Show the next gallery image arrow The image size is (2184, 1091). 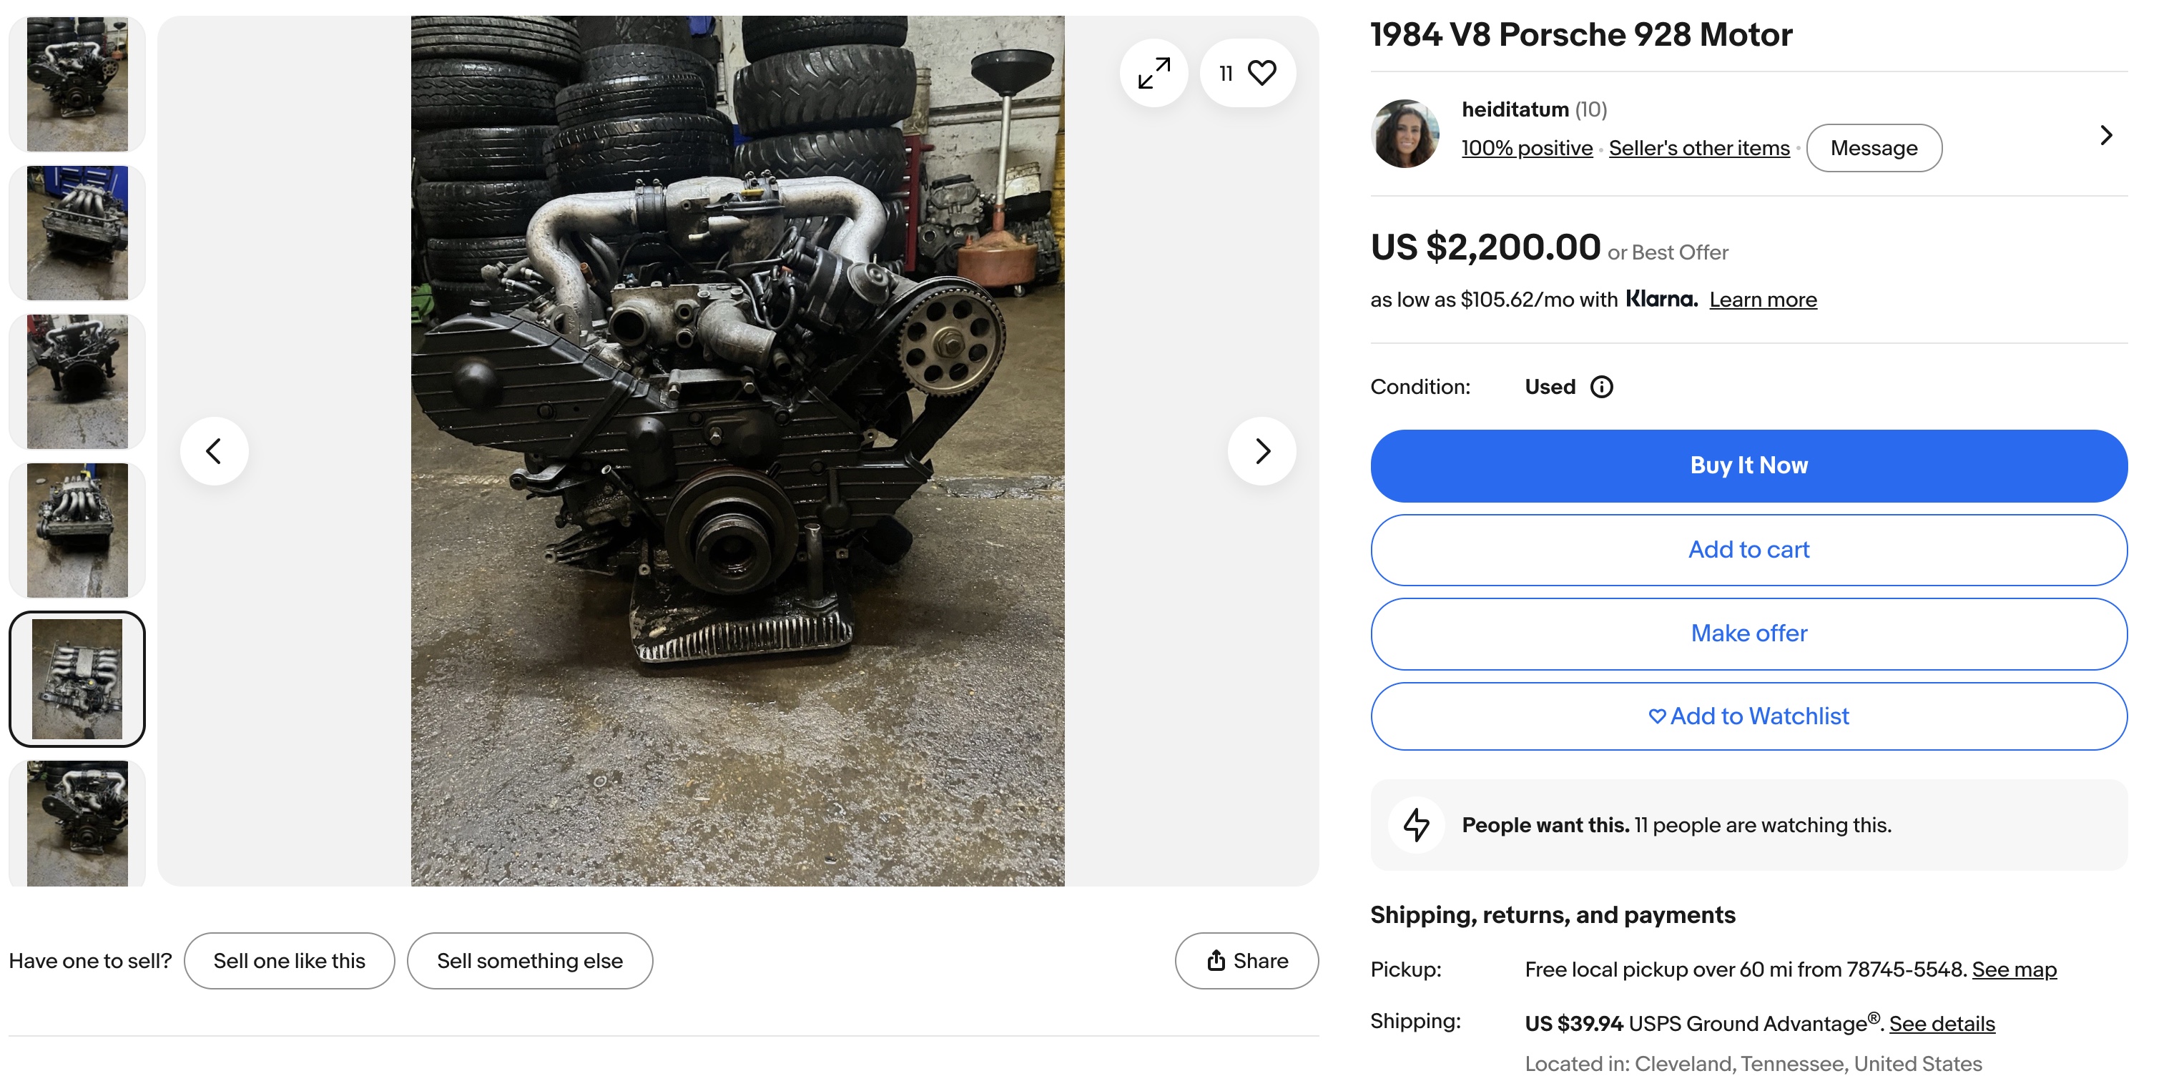point(1261,451)
